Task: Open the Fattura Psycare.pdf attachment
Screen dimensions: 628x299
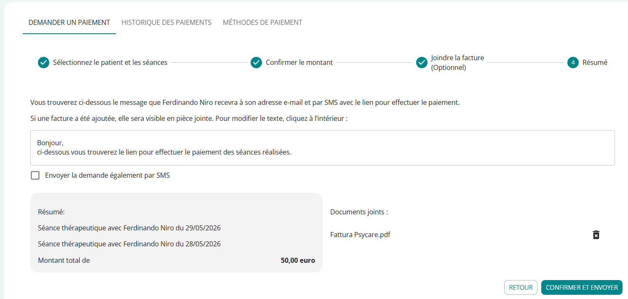Action: (360, 235)
